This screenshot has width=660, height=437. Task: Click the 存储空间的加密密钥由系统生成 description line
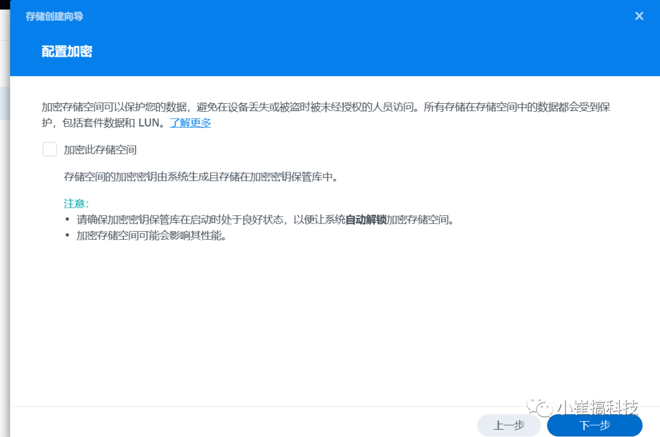pos(201,177)
